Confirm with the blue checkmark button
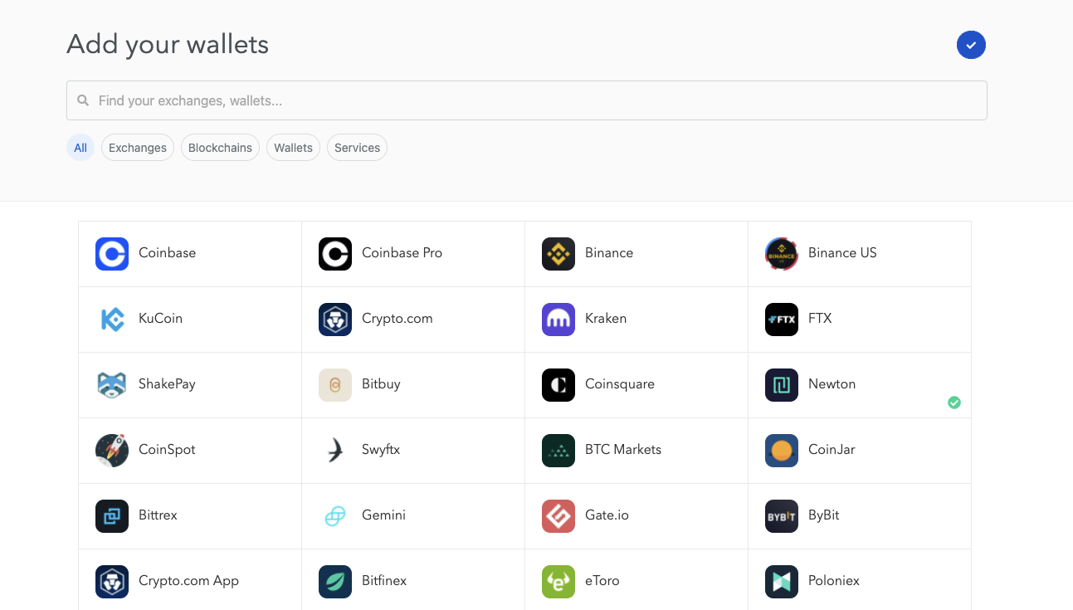Viewport: 1073px width, 610px height. 971,45
